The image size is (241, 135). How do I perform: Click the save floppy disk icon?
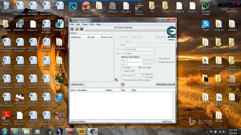pyautogui.click(x=82, y=29)
